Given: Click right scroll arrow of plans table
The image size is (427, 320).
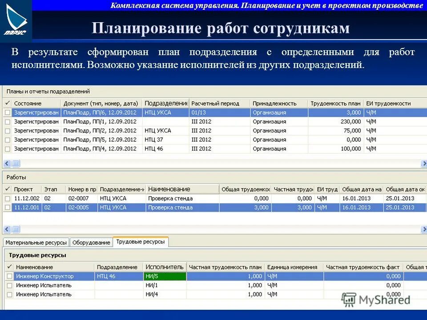Looking at the screenshot, I should point(424,164).
